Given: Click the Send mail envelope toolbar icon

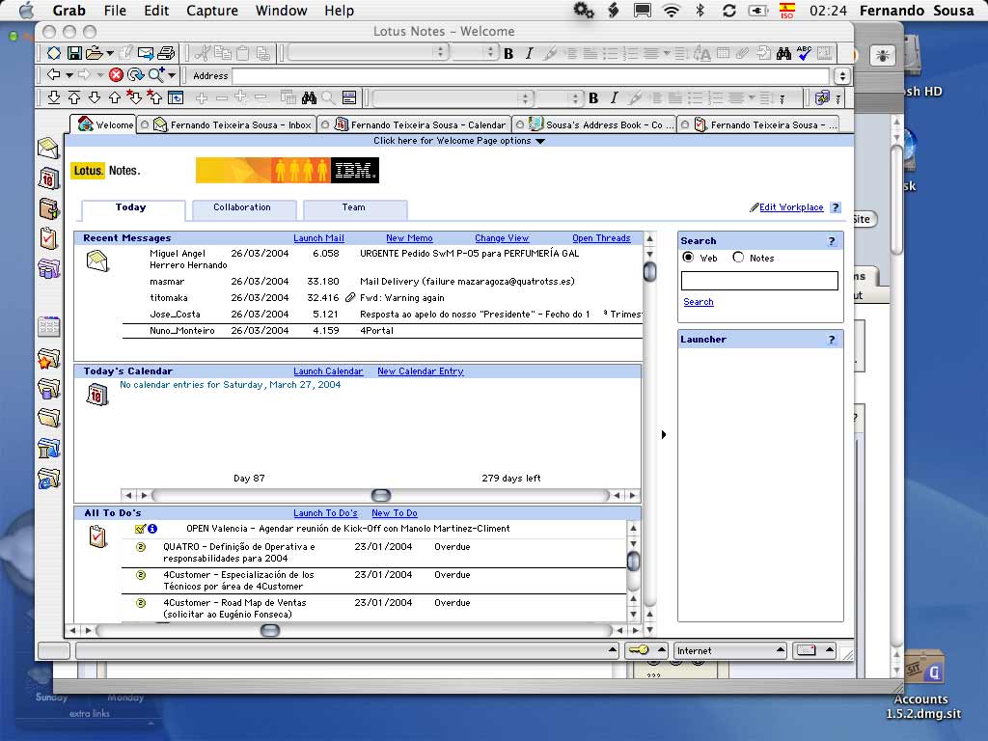Looking at the screenshot, I should point(146,54).
